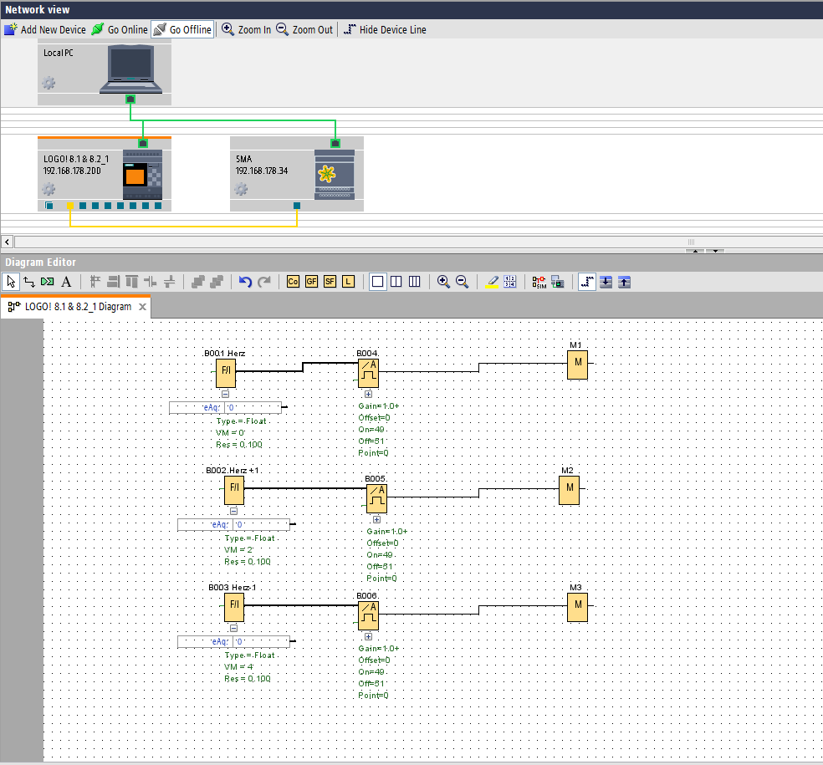The height and width of the screenshot is (765, 823).
Task: Close the LOGO! diagram tab
Action: tap(142, 307)
